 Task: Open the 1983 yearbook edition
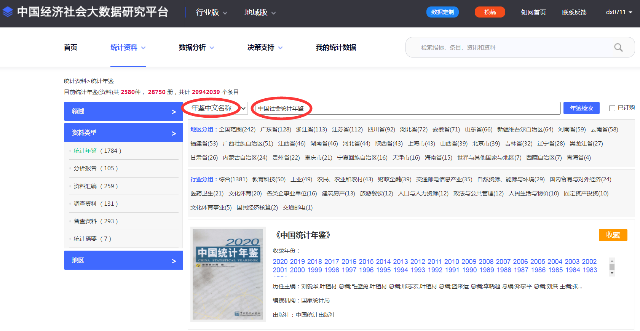[x=590, y=270]
